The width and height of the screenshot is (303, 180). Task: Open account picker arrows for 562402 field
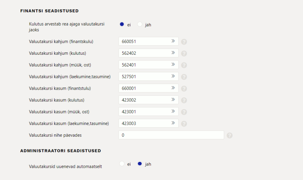173,53
